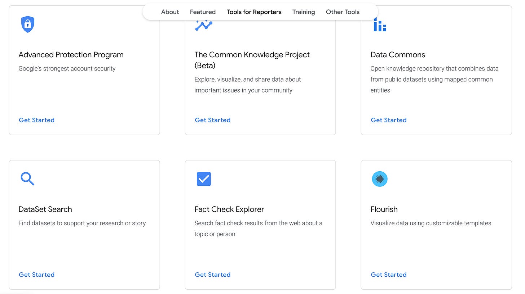Switch to the Featured tab
The width and height of the screenshot is (525, 294).
pos(203,12)
